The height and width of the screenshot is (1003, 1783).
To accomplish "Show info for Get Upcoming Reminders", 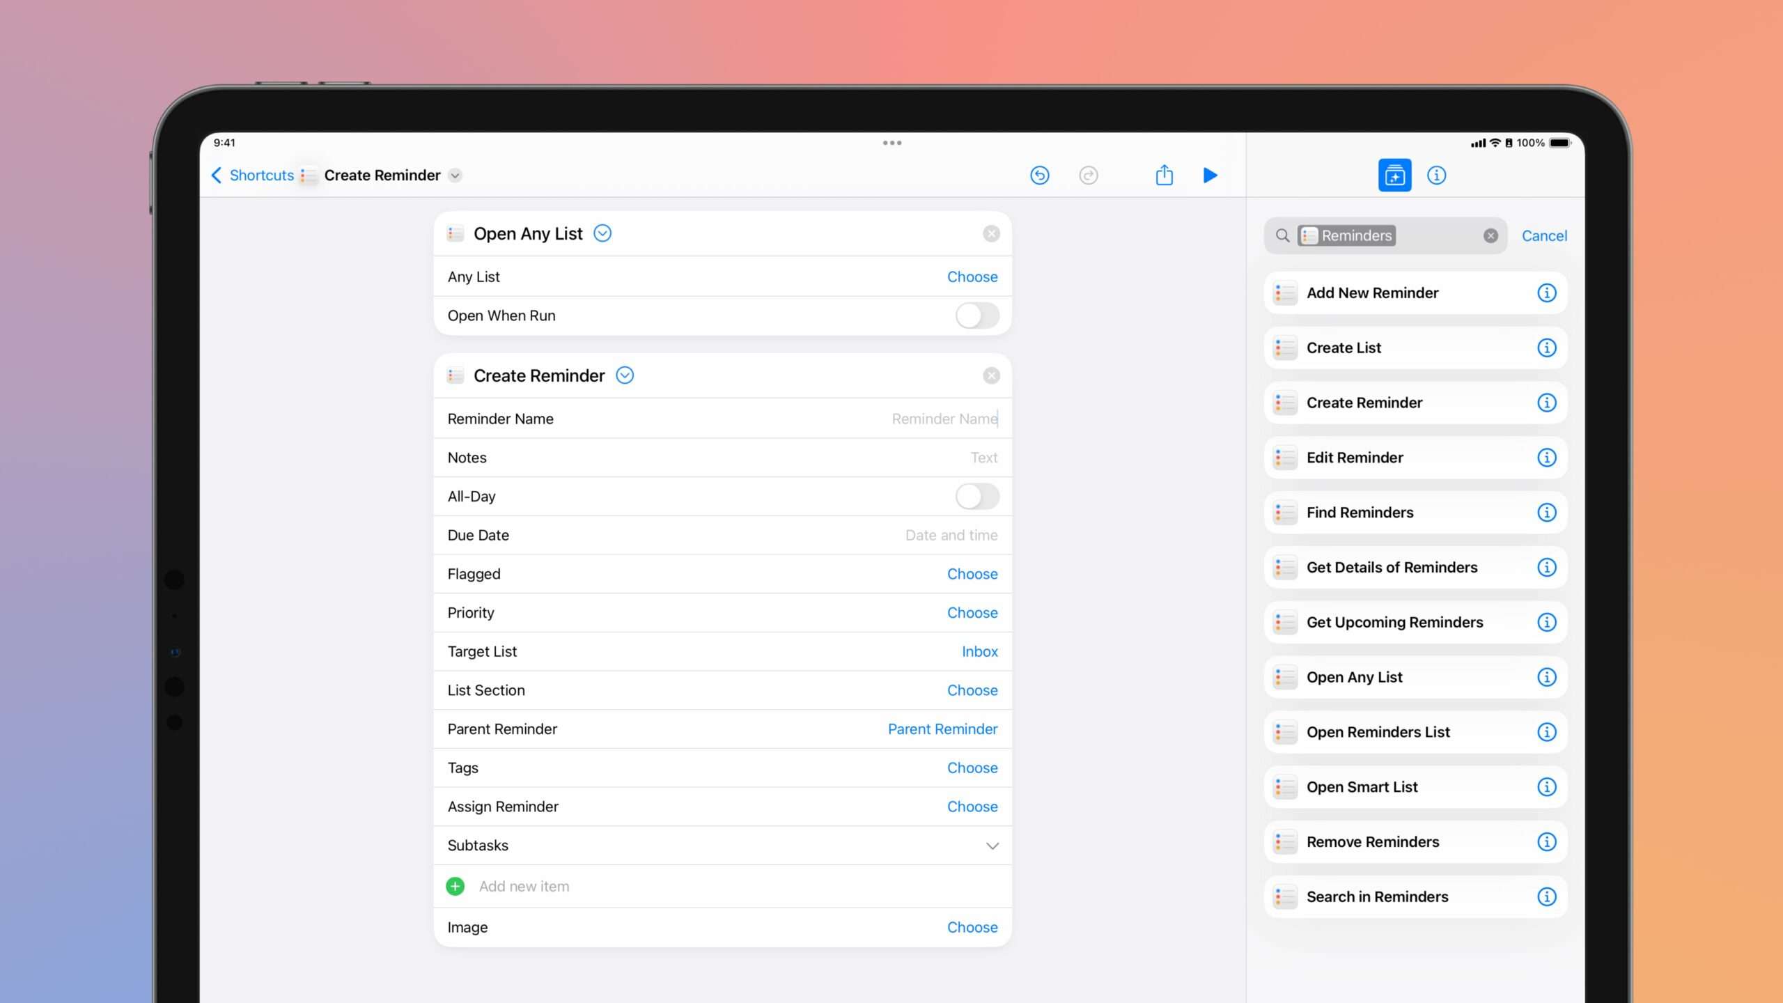I will point(1546,622).
